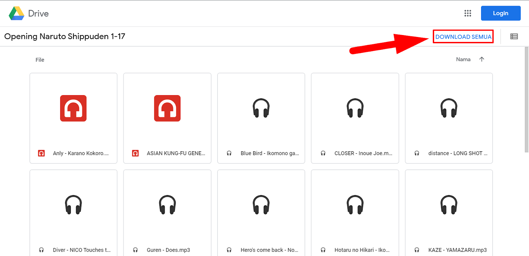The width and height of the screenshot is (529, 256).
Task: Click small headphone icon beside Hero's come back
Action: tap(229, 250)
